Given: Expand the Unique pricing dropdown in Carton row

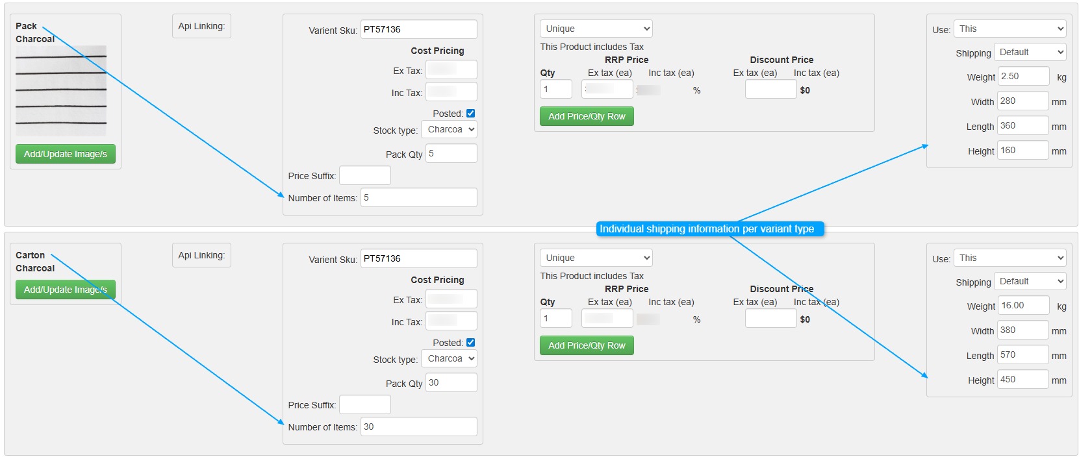Looking at the screenshot, I should pyautogui.click(x=596, y=258).
